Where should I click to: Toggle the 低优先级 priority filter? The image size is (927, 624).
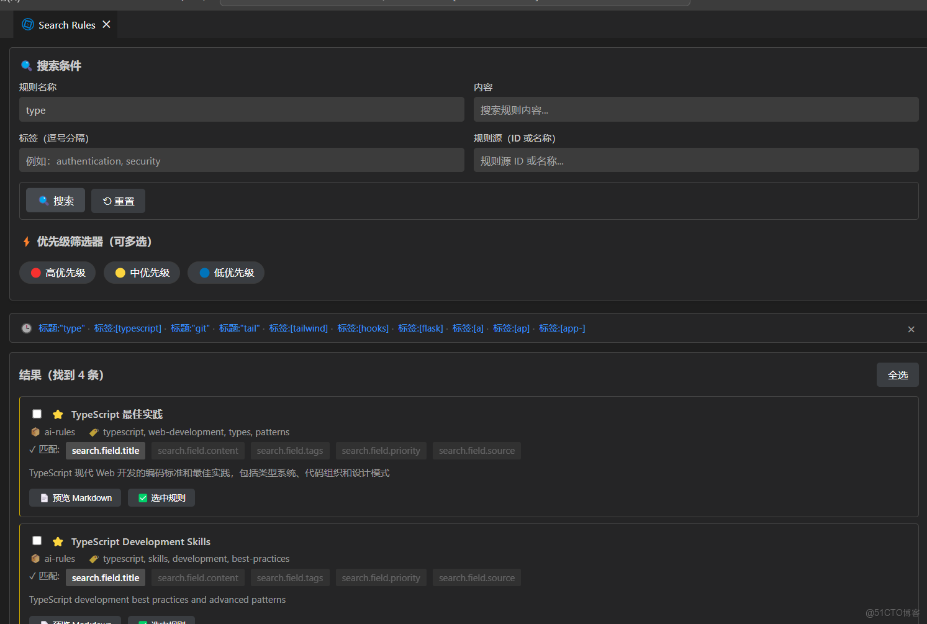[226, 273]
